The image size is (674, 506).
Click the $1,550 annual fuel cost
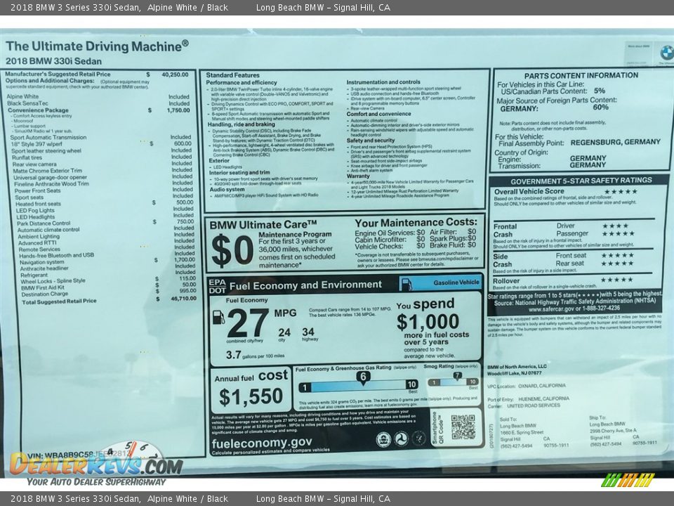(251, 397)
